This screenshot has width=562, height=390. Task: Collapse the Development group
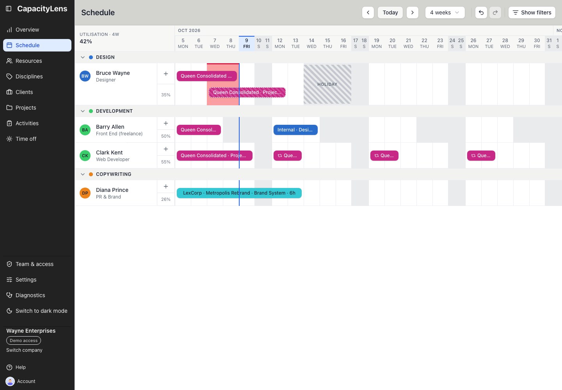click(83, 111)
